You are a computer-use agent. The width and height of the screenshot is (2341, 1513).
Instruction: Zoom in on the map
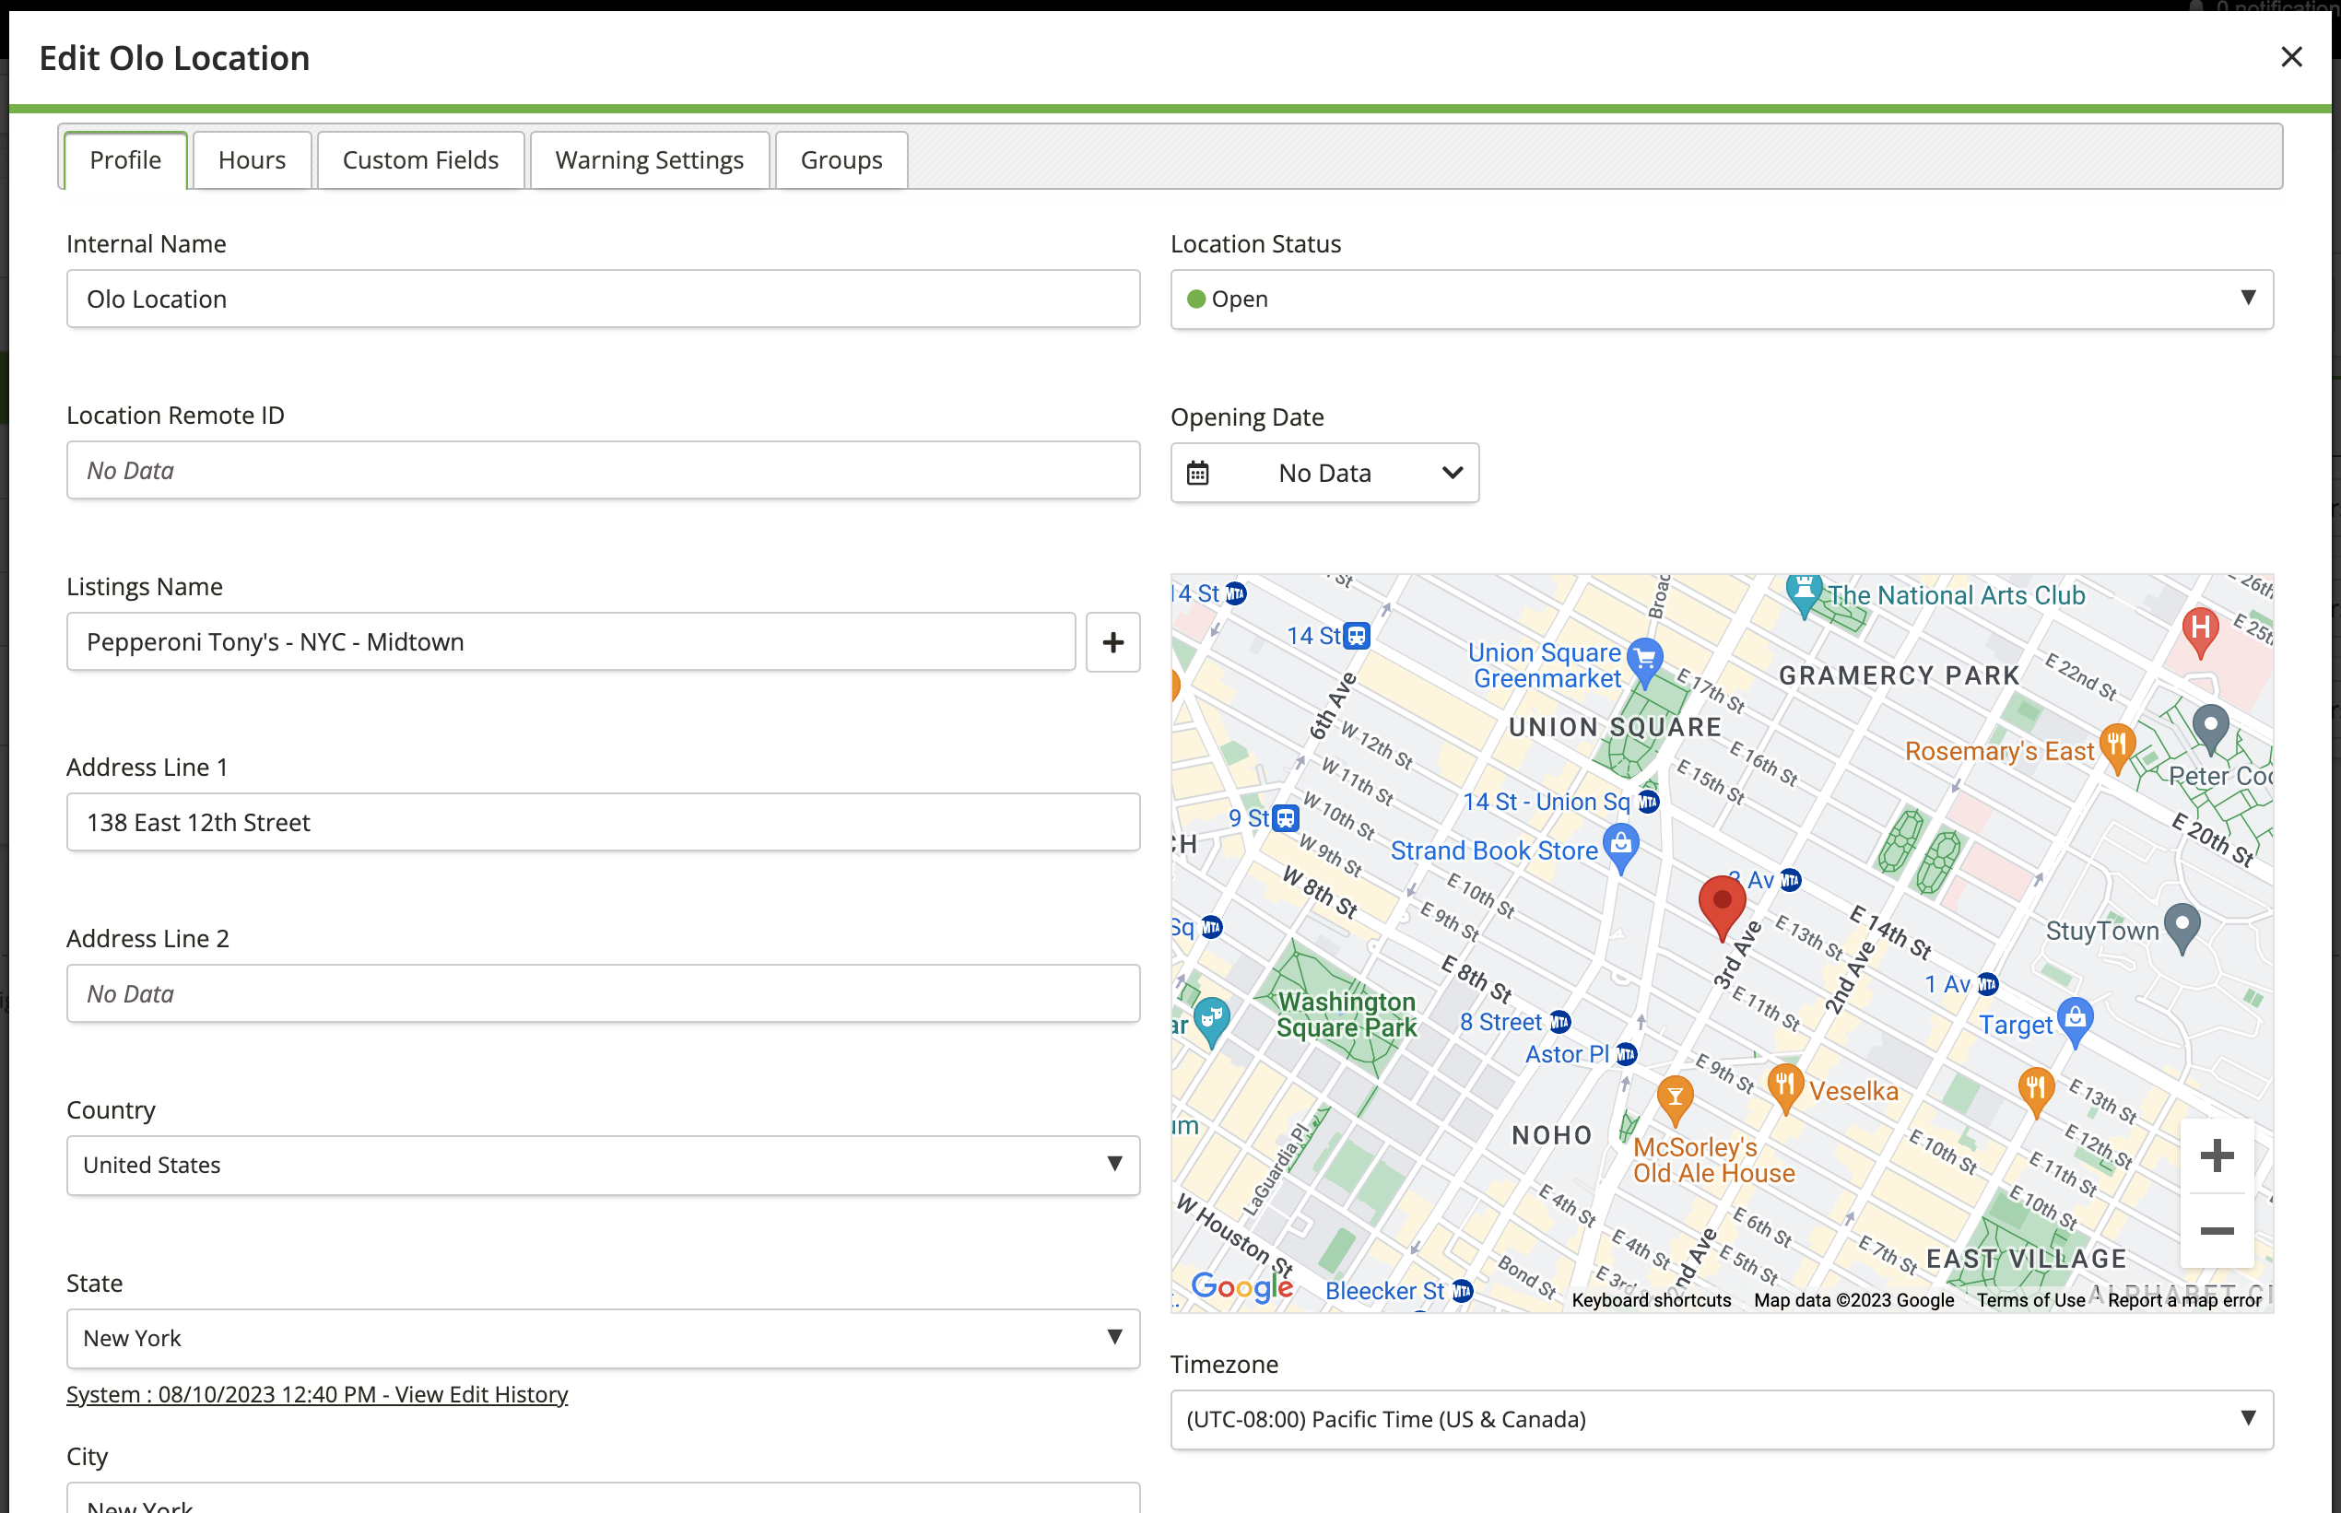coord(2217,1156)
